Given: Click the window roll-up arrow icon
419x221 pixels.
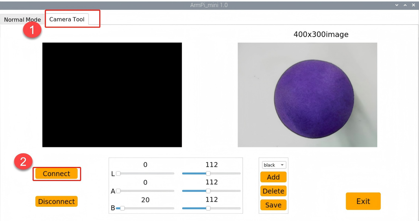Looking at the screenshot, I should click(397, 5).
